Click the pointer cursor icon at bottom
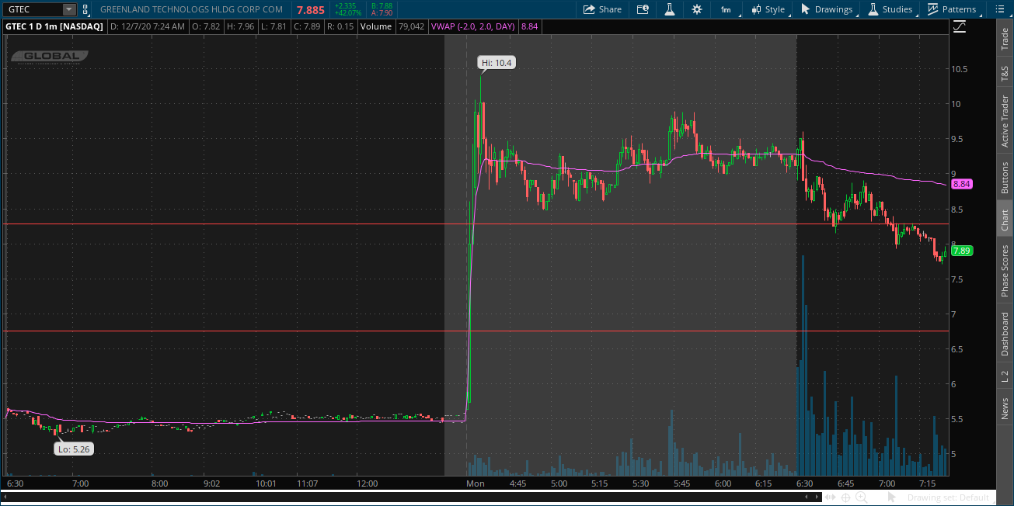Image resolution: width=1014 pixels, height=506 pixels. (x=892, y=497)
